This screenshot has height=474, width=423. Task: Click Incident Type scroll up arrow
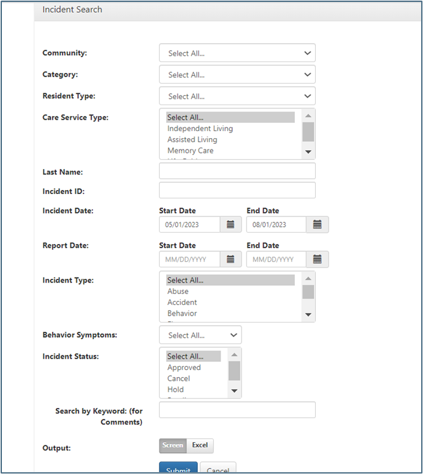(308, 279)
